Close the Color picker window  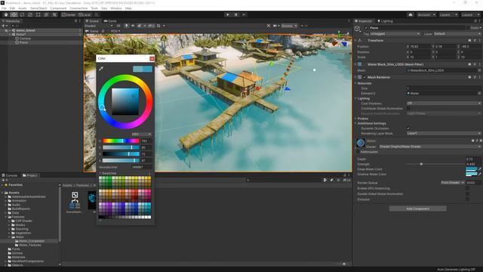click(152, 59)
